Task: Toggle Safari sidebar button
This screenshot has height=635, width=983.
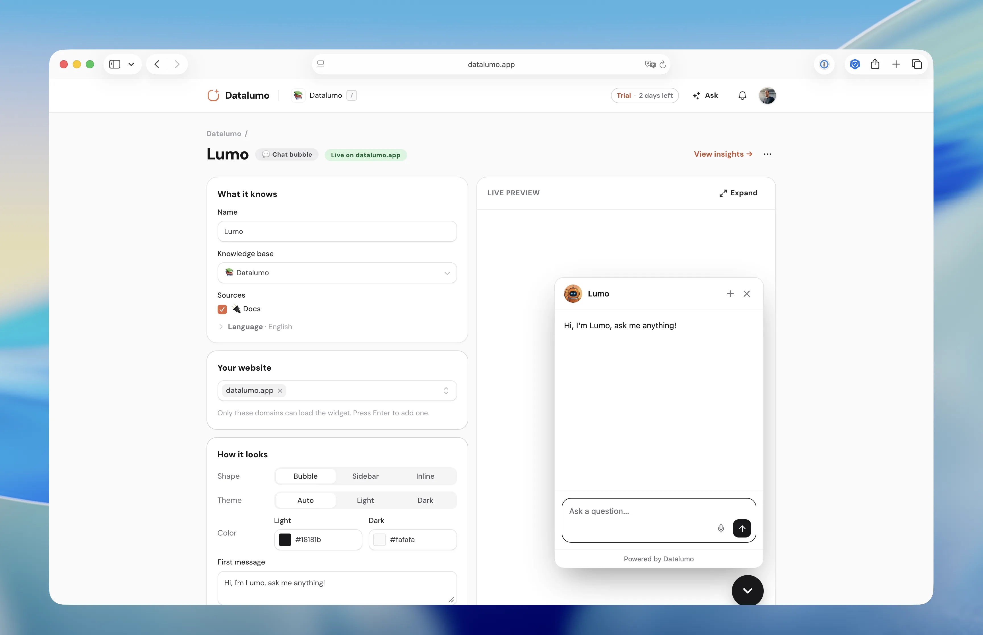Action: (x=115, y=64)
